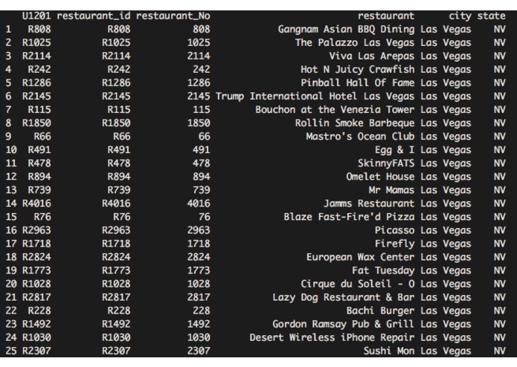Click row number 25 index
Screen dimensions: 517x367
(x=11, y=351)
